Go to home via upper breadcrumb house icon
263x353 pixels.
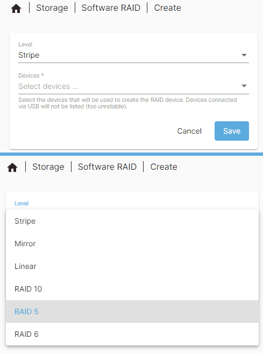(16, 9)
